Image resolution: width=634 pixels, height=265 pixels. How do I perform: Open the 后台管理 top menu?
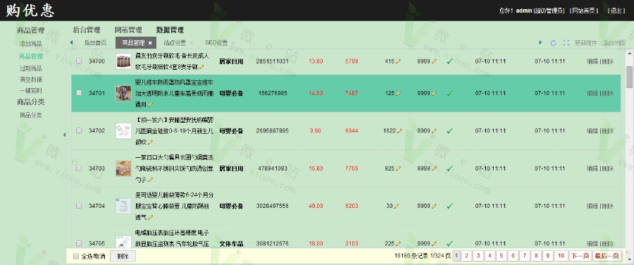[x=87, y=30]
